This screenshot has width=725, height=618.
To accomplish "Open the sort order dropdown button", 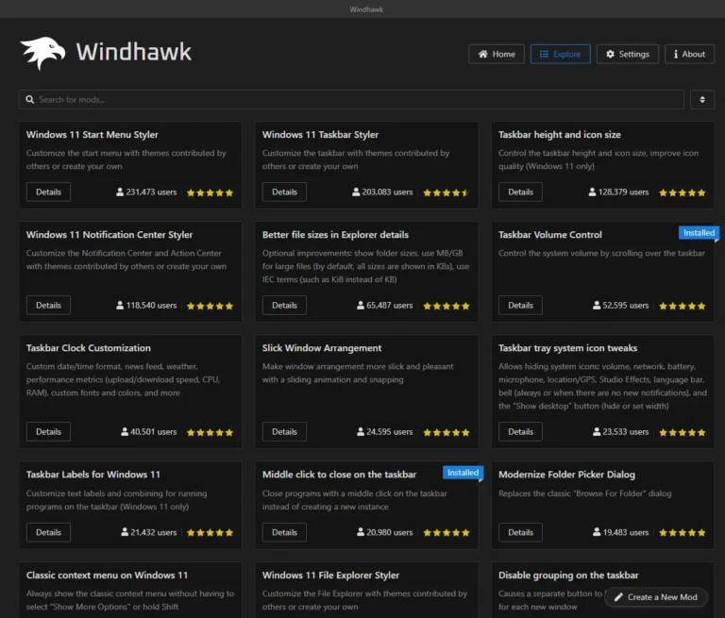I will tap(702, 99).
